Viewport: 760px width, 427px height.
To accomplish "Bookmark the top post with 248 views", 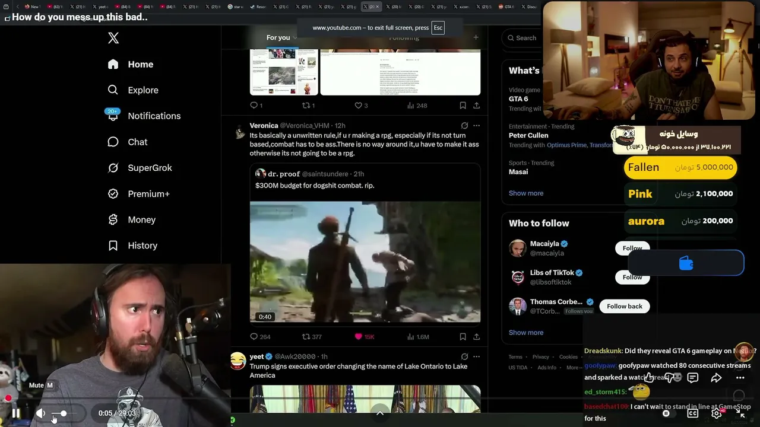I will tap(463, 106).
